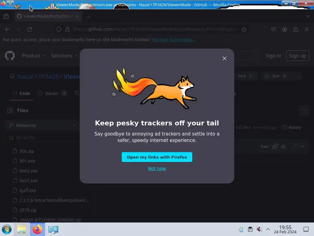The width and height of the screenshot is (314, 236).
Task: Open 000.zip in file tree
Action: pos(27,151)
